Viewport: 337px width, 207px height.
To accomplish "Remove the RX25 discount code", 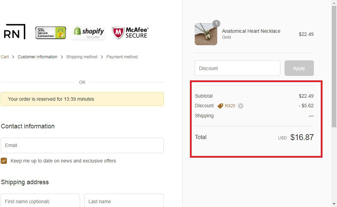I will (x=241, y=106).
